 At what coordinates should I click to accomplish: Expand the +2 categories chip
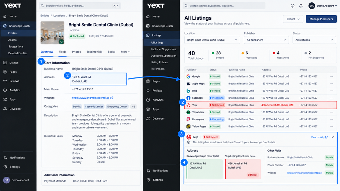(x=133, y=107)
